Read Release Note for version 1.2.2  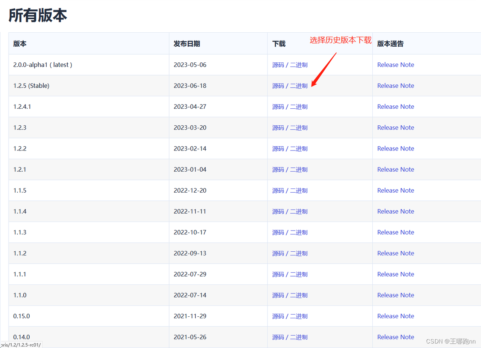point(396,149)
